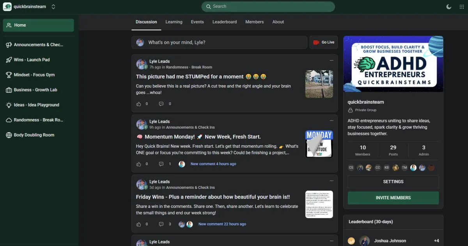Open comments on Friday Wins post

[161, 224]
